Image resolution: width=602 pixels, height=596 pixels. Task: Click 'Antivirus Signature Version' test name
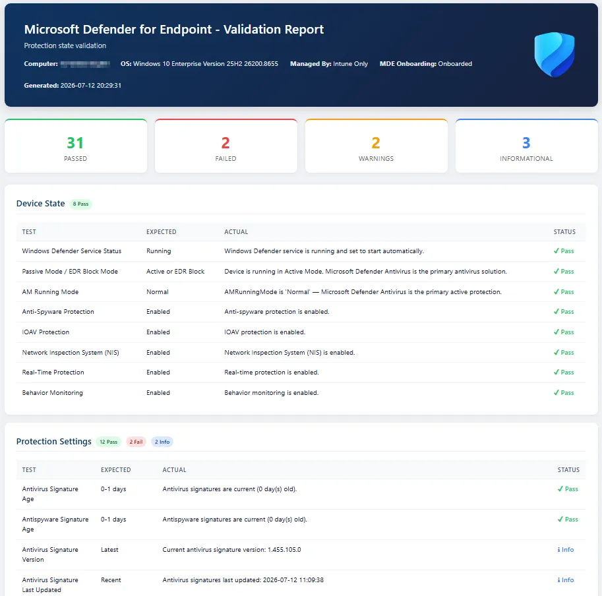50,554
